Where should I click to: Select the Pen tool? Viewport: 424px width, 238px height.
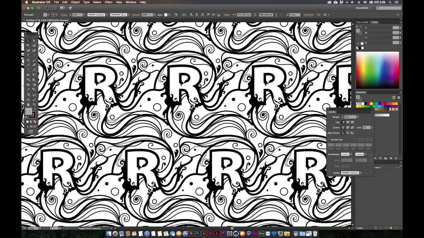(28, 51)
